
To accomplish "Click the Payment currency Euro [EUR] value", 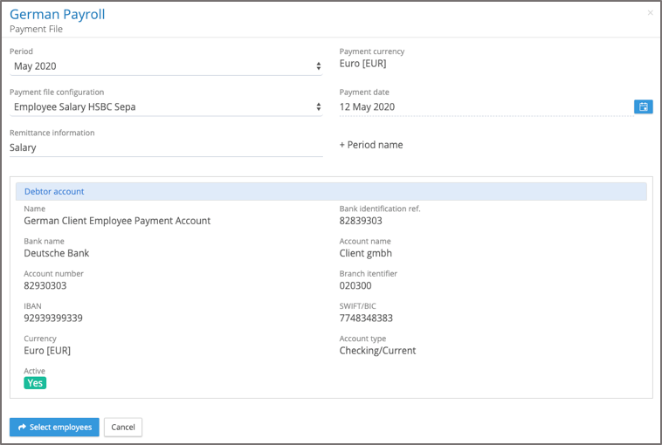I will point(362,64).
